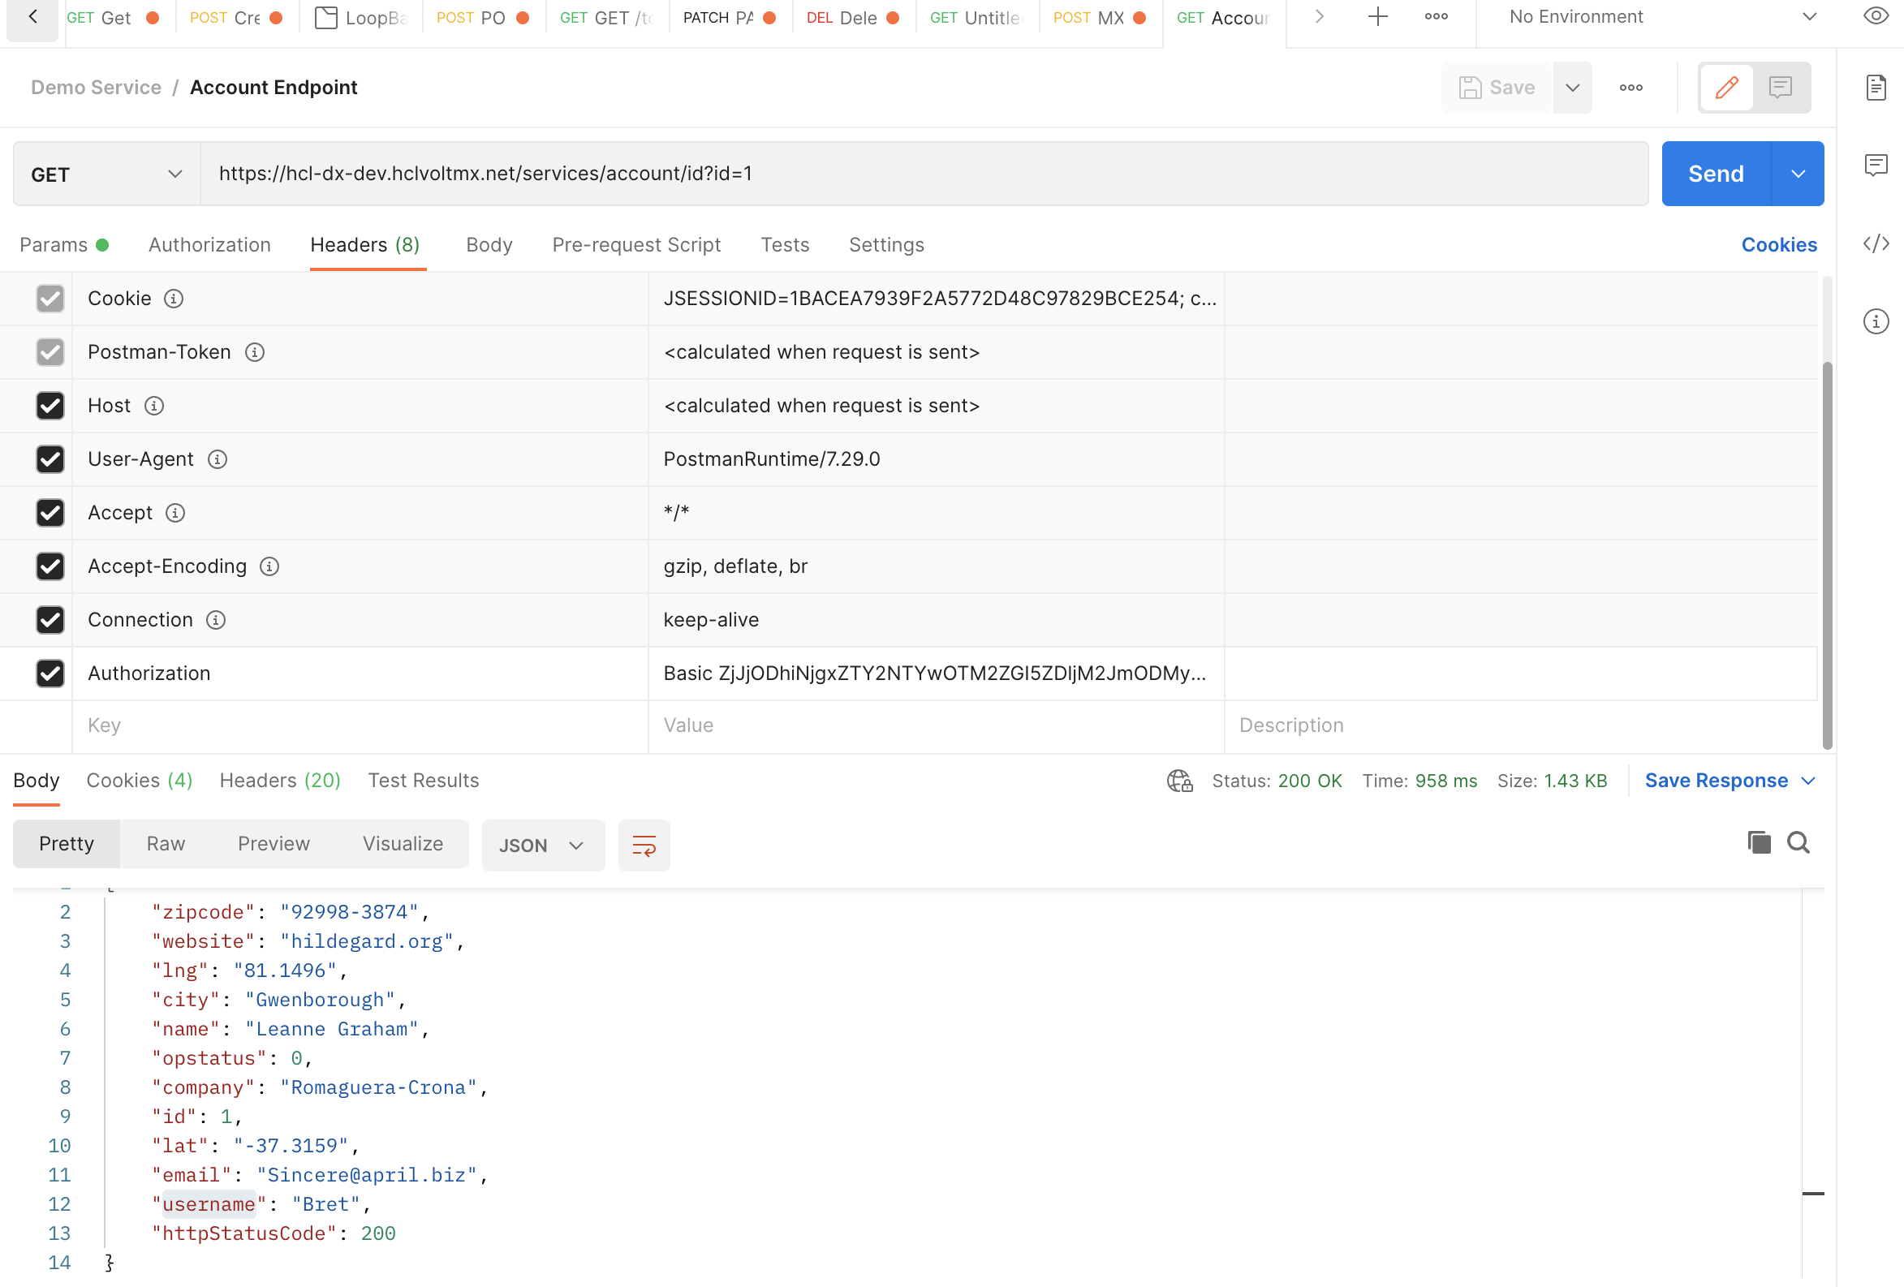Click the eye icon to preview environment variables
The image size is (1904, 1287).
(1876, 15)
